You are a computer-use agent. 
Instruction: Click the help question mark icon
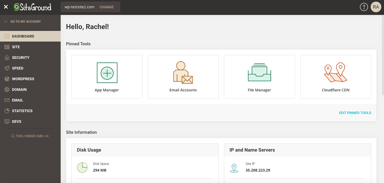[x=364, y=7]
